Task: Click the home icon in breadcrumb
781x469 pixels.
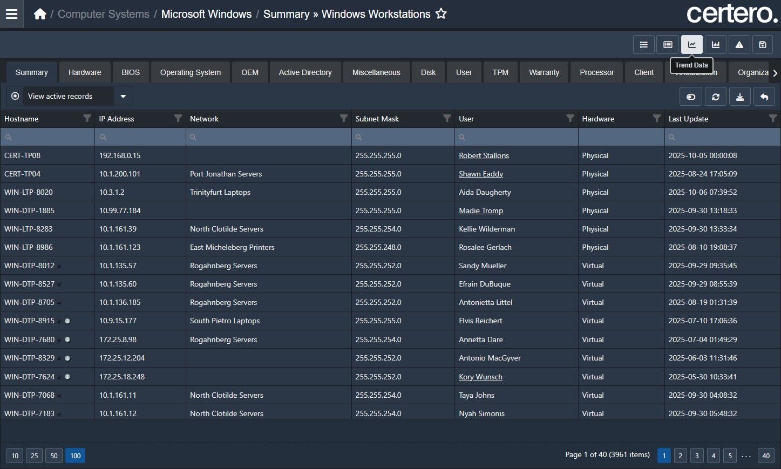Action: click(x=40, y=14)
